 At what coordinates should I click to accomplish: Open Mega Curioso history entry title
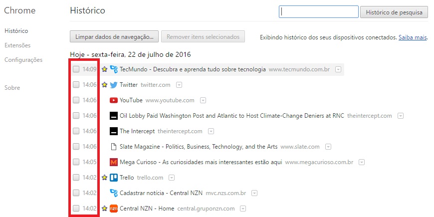tap(201, 162)
